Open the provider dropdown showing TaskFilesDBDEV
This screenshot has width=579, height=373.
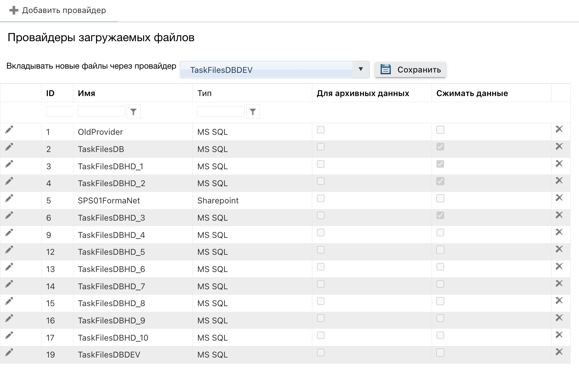(x=274, y=70)
